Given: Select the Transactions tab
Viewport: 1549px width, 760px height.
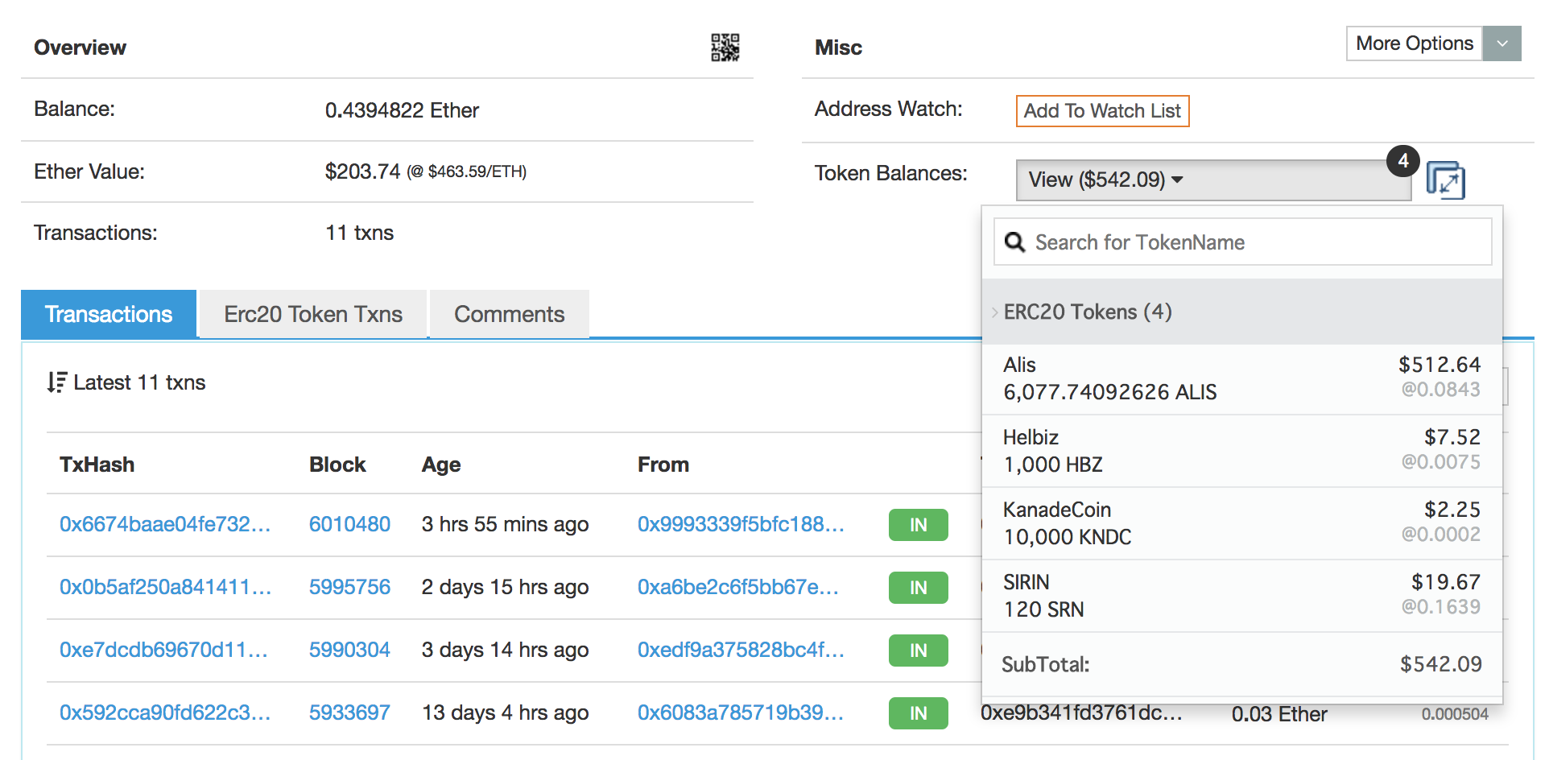Looking at the screenshot, I should point(109,314).
